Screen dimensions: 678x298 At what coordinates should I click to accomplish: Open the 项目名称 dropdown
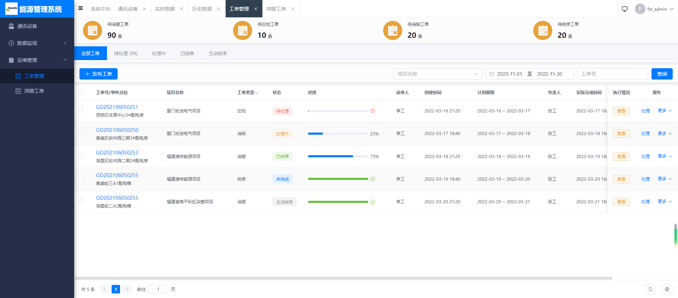(438, 74)
